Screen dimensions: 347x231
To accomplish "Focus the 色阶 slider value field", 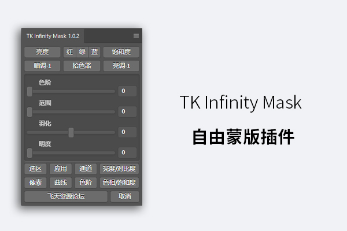I will 127,91.
